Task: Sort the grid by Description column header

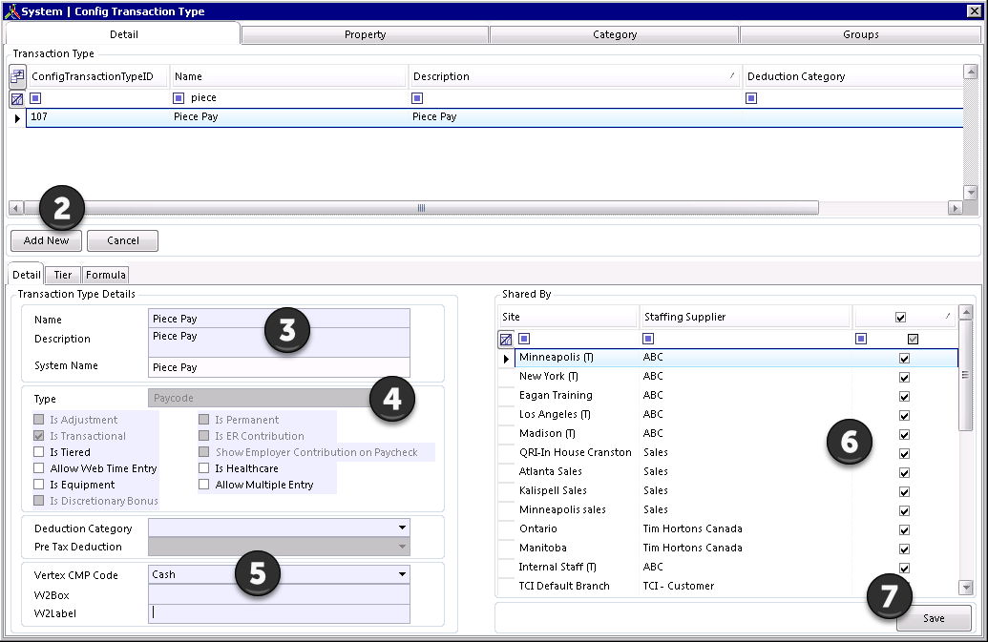Action: click(x=574, y=76)
